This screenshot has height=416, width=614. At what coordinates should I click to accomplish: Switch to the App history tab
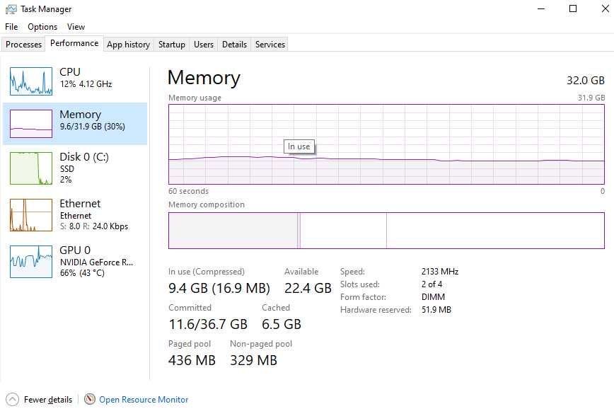pos(129,45)
